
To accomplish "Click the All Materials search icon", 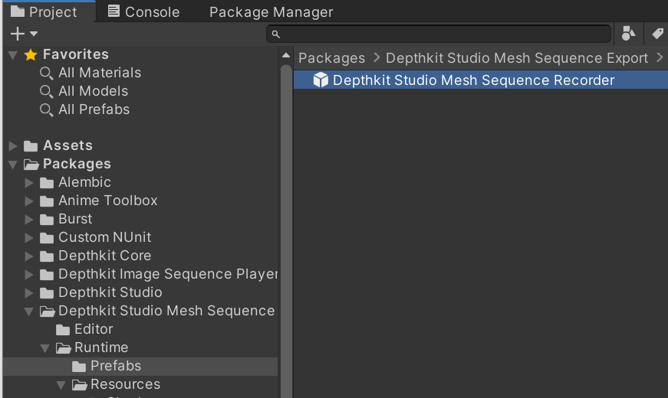I will coord(47,73).
